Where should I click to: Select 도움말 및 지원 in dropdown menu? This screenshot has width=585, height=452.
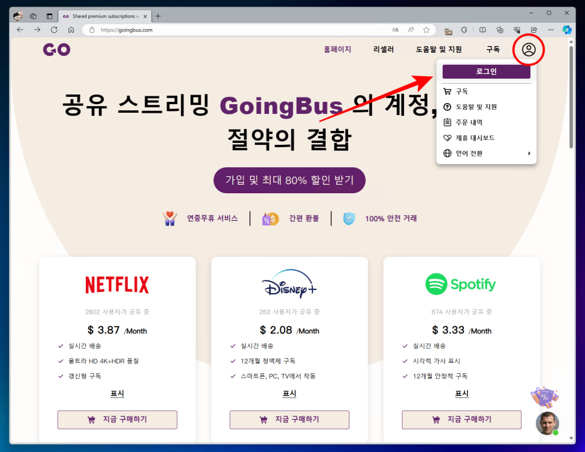[x=486, y=107]
